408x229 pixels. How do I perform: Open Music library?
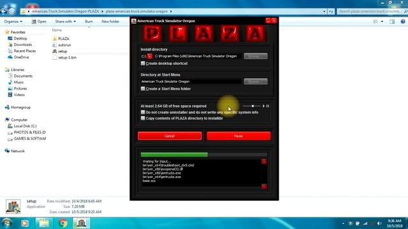pyautogui.click(x=18, y=82)
